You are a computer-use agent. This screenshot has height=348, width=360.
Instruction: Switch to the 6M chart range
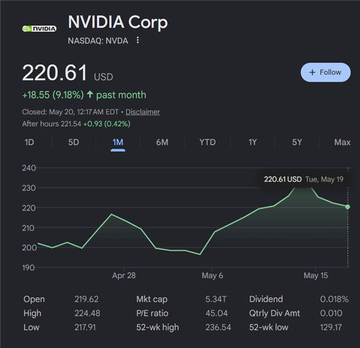[x=162, y=142]
